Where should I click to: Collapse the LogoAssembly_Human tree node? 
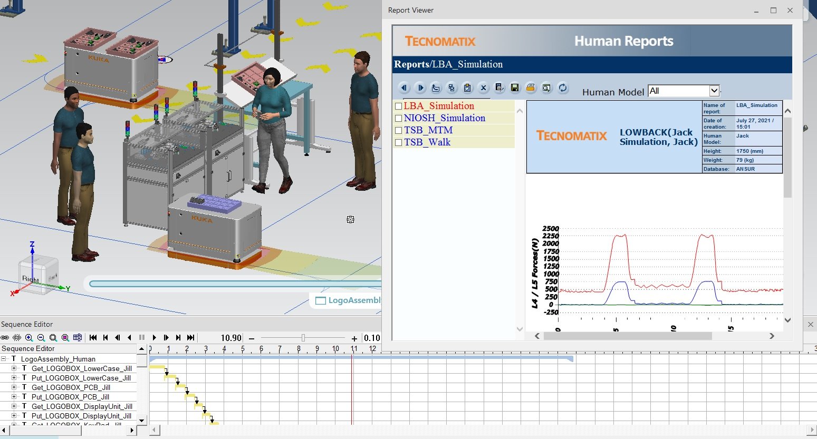pyautogui.click(x=4, y=359)
